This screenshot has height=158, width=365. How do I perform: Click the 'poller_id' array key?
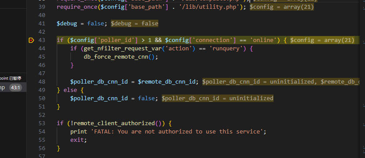(117, 40)
